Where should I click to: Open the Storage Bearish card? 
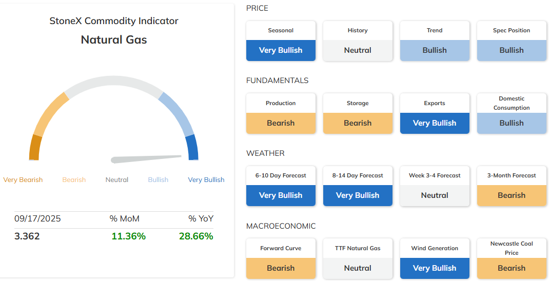(x=358, y=113)
